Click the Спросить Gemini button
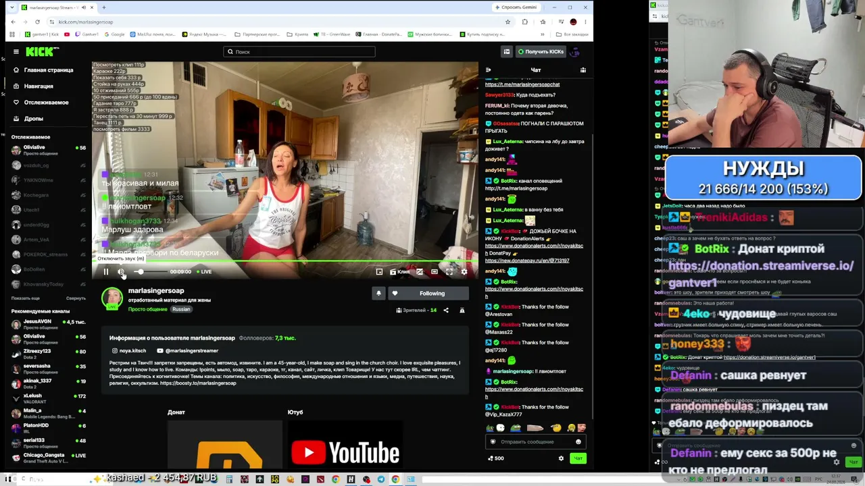 click(516, 7)
